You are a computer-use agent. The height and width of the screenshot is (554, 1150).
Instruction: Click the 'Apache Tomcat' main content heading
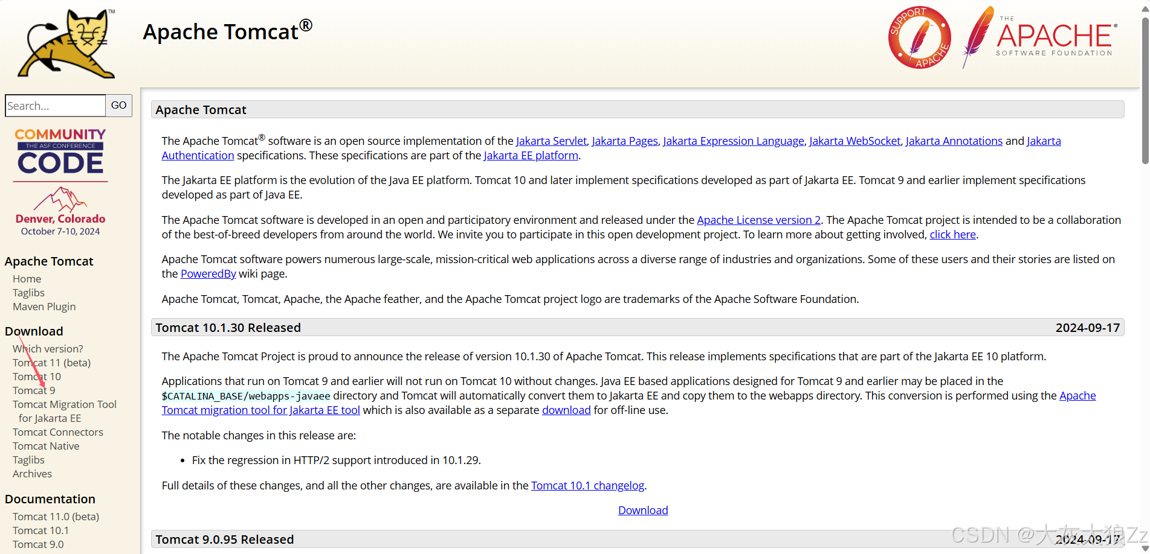tap(201, 110)
